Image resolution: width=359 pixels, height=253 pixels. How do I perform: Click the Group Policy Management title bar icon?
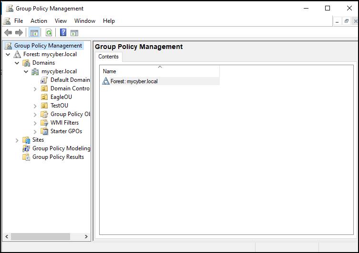tap(10, 9)
